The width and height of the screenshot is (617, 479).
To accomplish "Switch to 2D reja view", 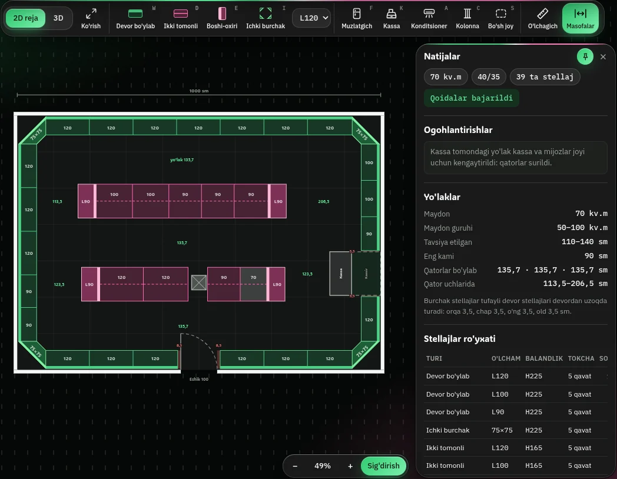I will (x=25, y=18).
